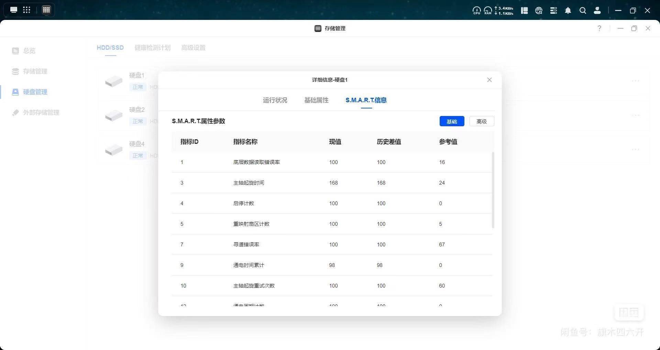Open the task manager icon in the tray
The image size is (660, 350).
point(553,11)
